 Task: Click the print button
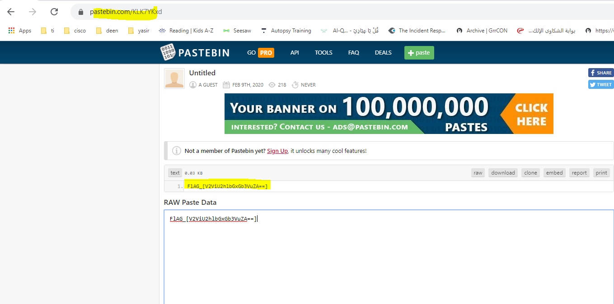pos(601,173)
